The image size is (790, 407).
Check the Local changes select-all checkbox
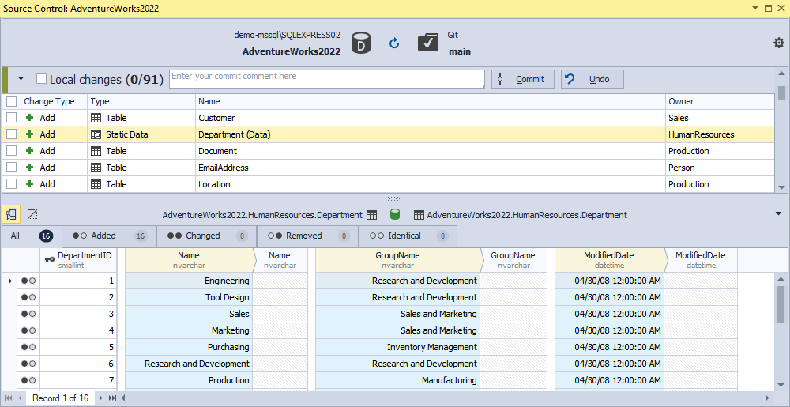click(x=42, y=79)
